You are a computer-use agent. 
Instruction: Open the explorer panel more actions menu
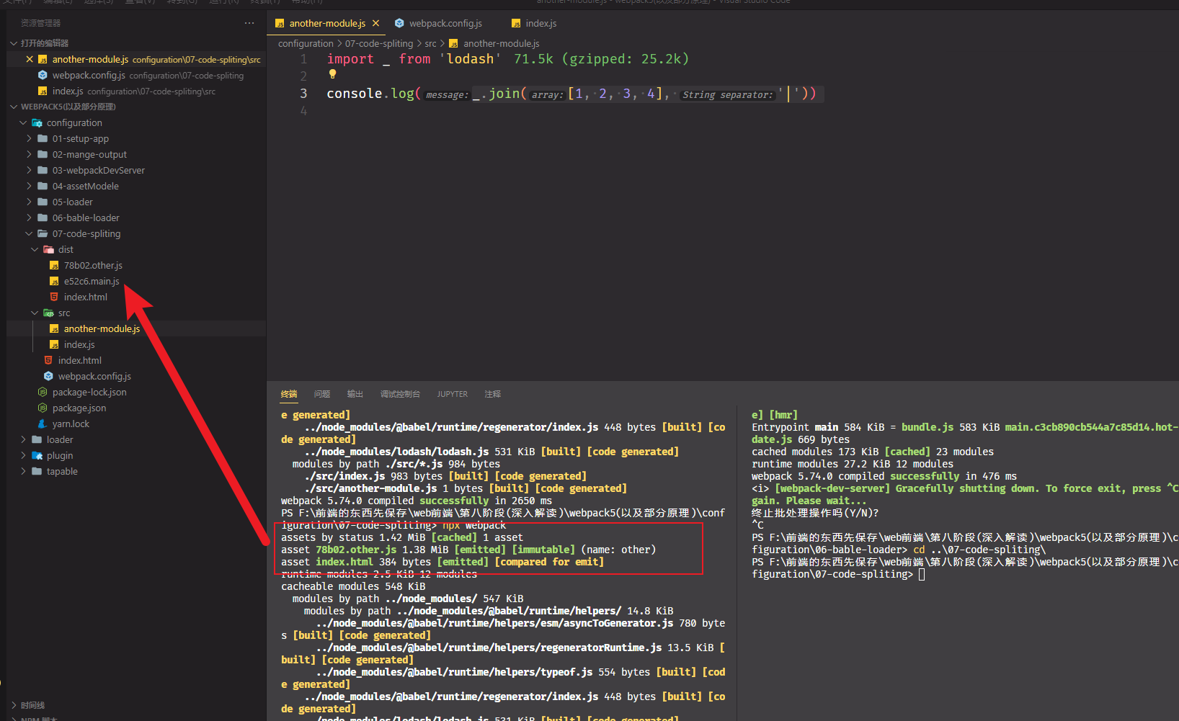(249, 23)
